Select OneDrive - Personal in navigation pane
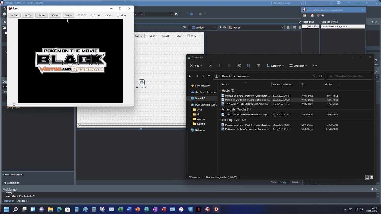Image resolution: width=381 pixels, height=214 pixels. (204, 92)
